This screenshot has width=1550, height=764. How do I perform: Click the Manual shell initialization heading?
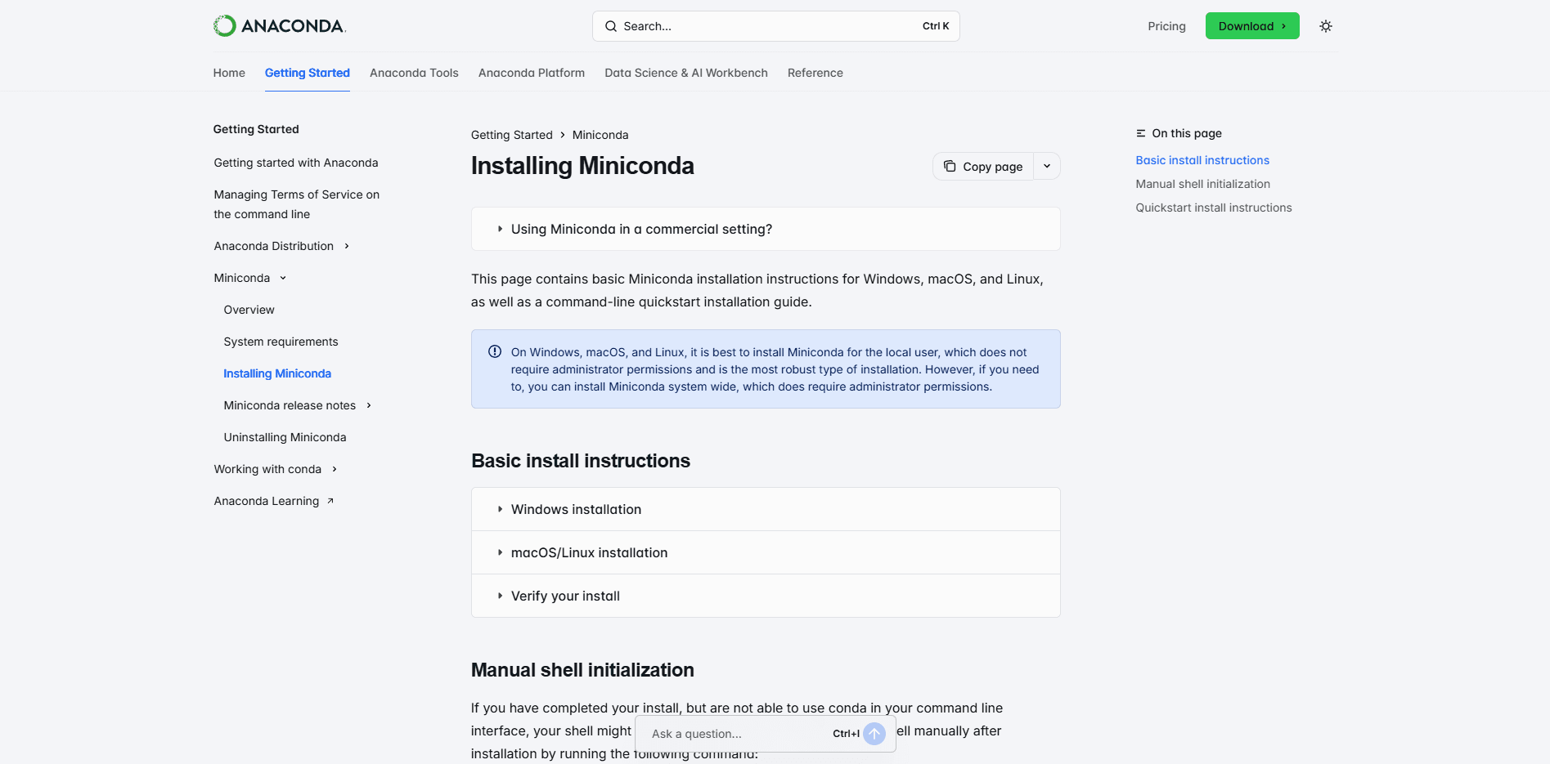pyautogui.click(x=582, y=670)
